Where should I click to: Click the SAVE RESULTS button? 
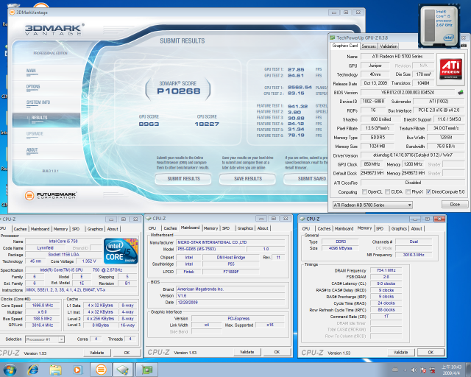point(247,179)
